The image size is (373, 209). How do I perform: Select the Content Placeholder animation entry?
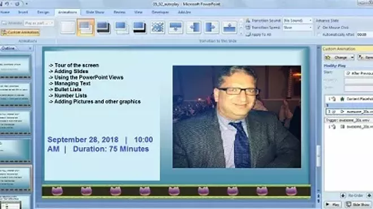click(x=349, y=99)
